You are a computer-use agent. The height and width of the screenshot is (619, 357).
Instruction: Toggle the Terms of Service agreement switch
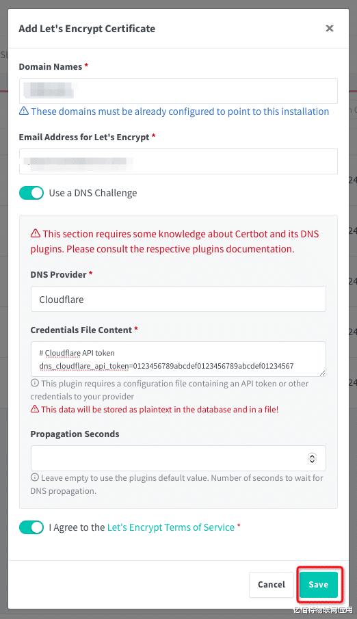pos(31,527)
